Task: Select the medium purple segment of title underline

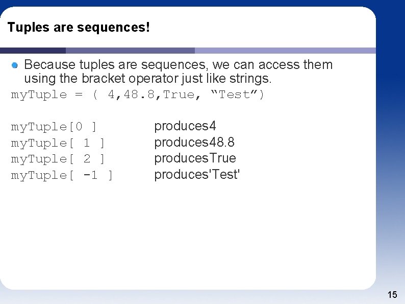Action: [x=130, y=51]
